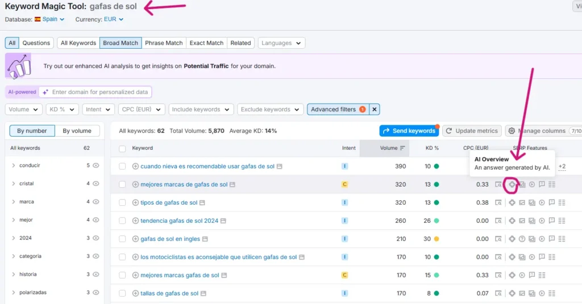
Task: Click AI Overview icon in gafas de sol en ingles row
Action: (512, 239)
